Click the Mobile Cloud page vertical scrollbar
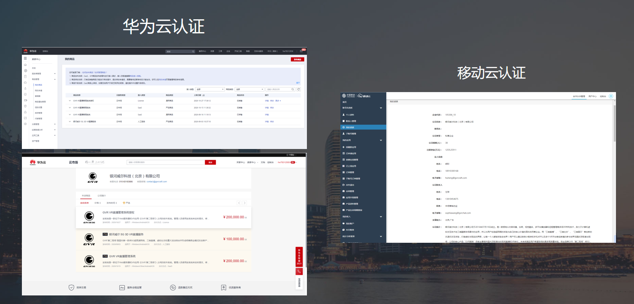 614,123
